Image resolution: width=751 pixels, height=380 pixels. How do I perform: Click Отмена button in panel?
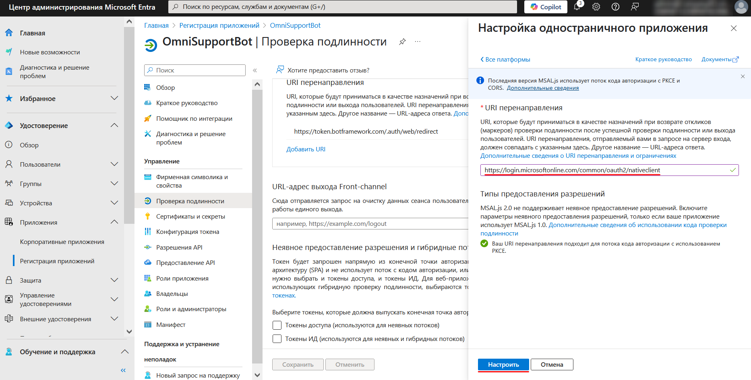(x=552, y=365)
